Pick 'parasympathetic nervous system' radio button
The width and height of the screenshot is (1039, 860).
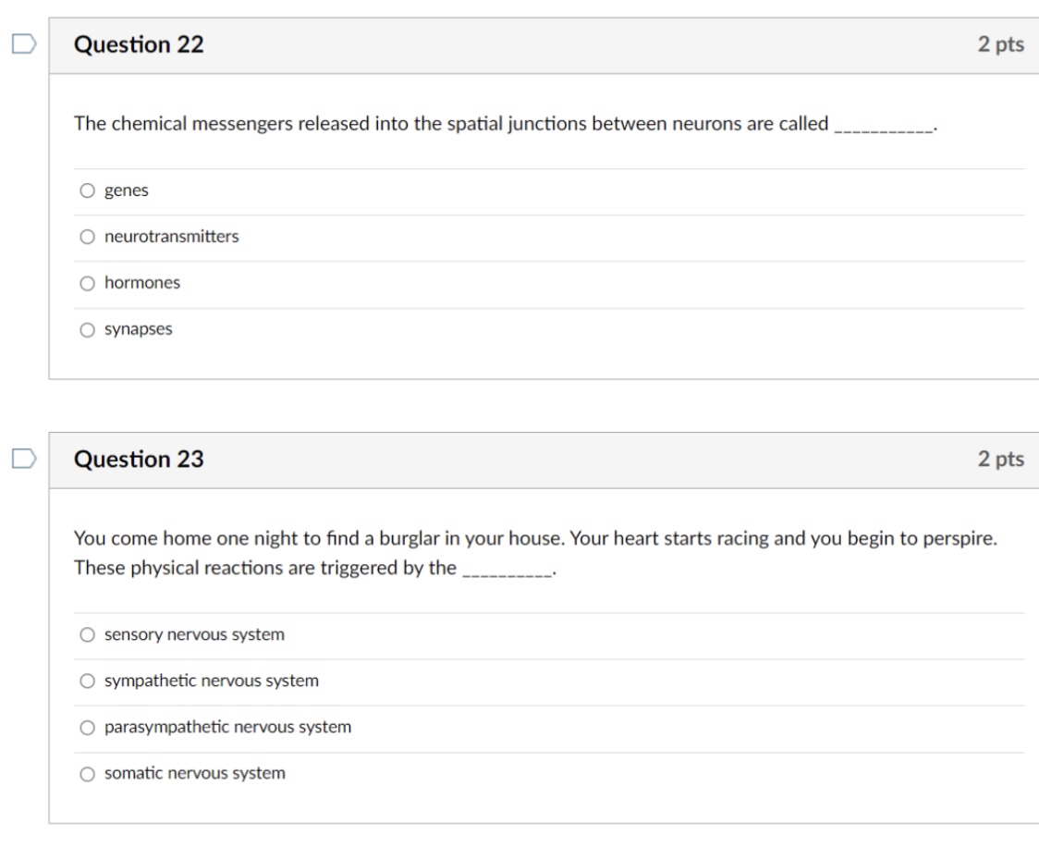(x=87, y=728)
